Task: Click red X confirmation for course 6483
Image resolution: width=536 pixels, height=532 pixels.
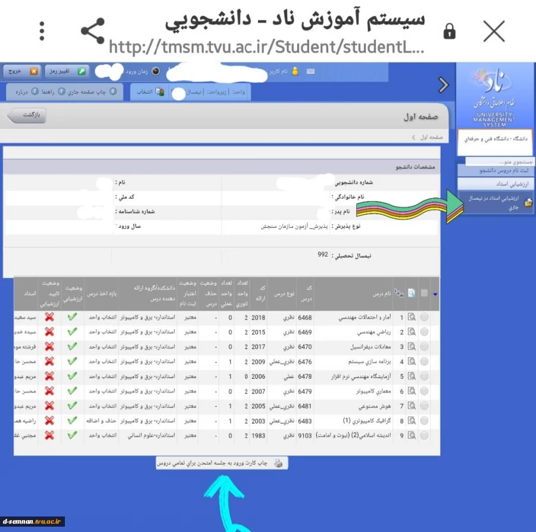Action: 49,420
